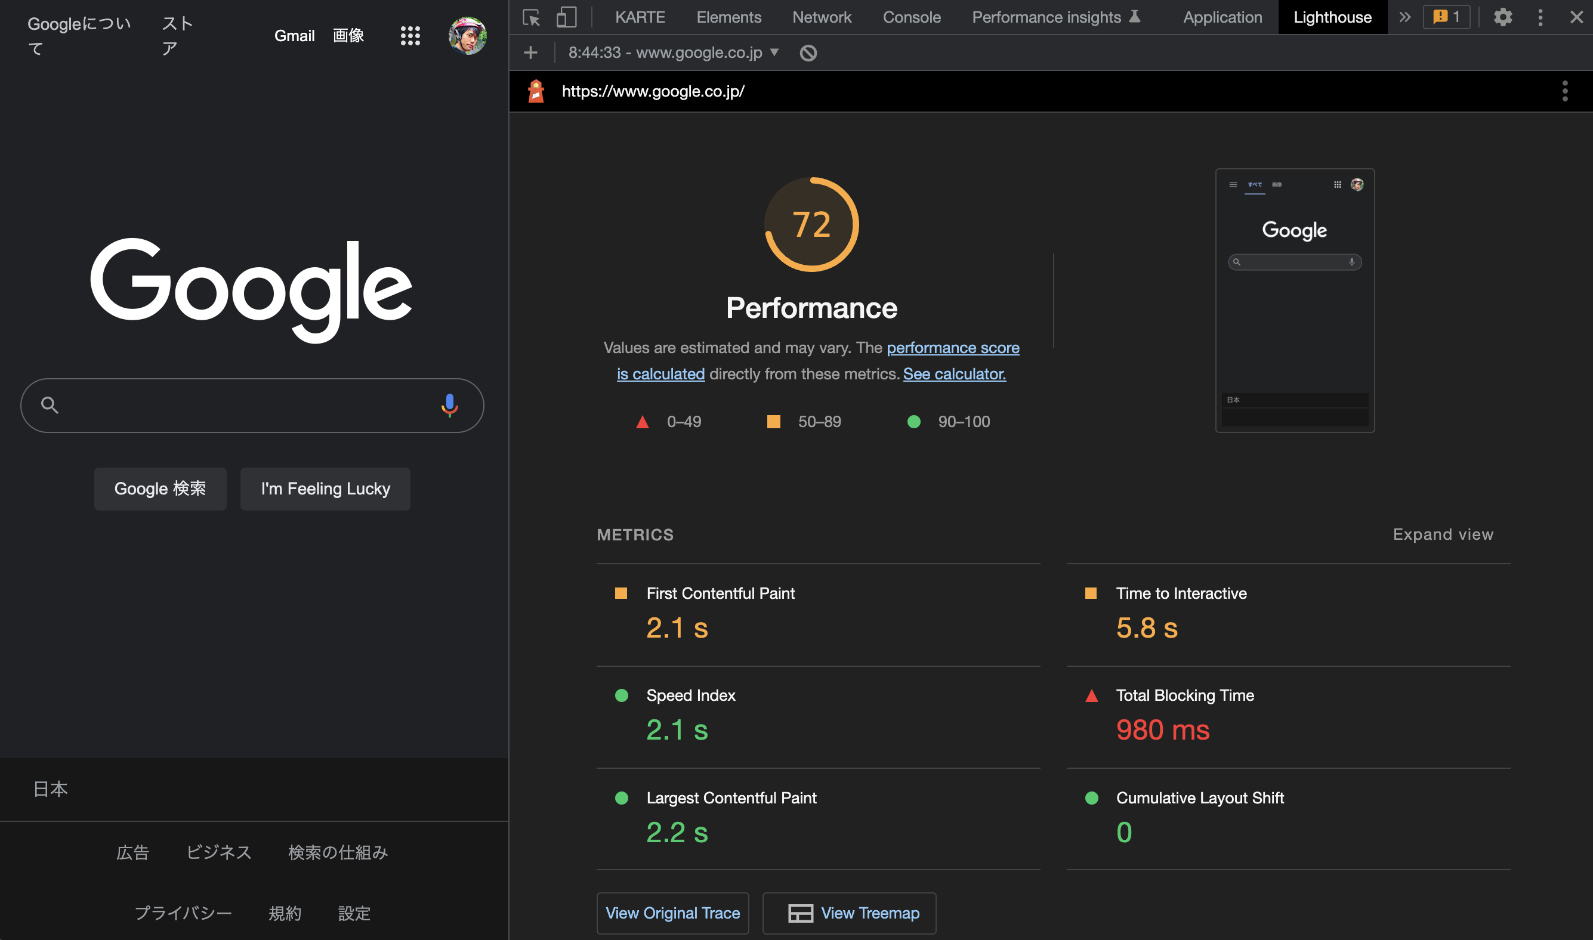Open the Google apps grid icon
1593x940 pixels.
[410, 35]
